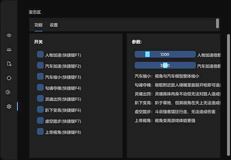Click the right panel vertical scrollbar
The image size is (231, 160).
(x=229, y=95)
